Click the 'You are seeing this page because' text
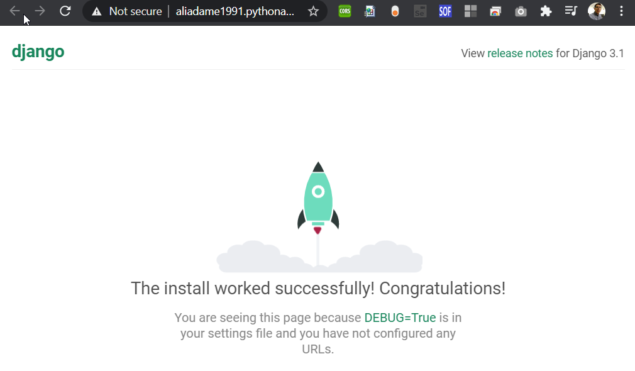This screenshot has height=371, width=635. [x=268, y=318]
